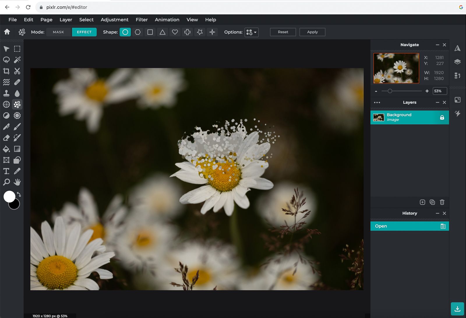Screen dimensions: 466x318
Task: Select the Open history entry
Action: pyautogui.click(x=409, y=226)
